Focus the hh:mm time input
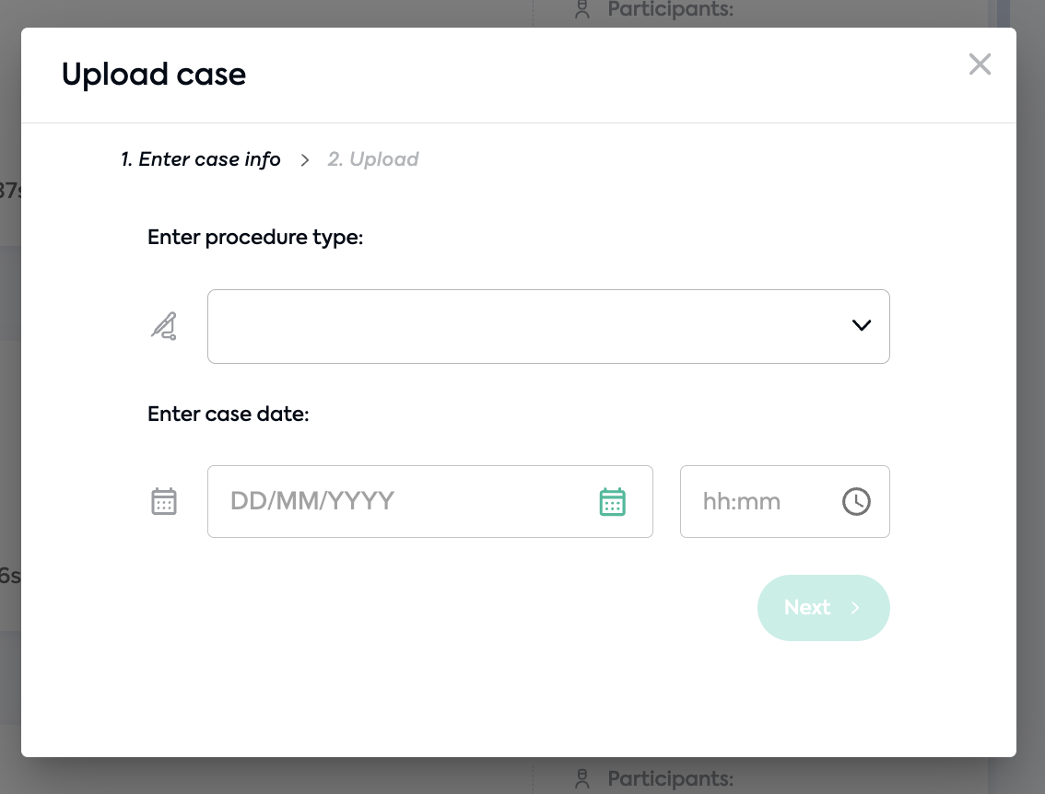This screenshot has width=1045, height=794. click(784, 502)
